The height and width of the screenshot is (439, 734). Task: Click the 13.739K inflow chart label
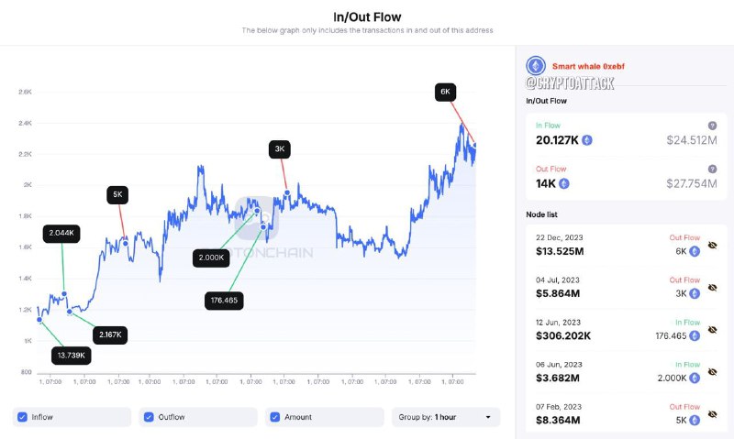[x=72, y=356]
